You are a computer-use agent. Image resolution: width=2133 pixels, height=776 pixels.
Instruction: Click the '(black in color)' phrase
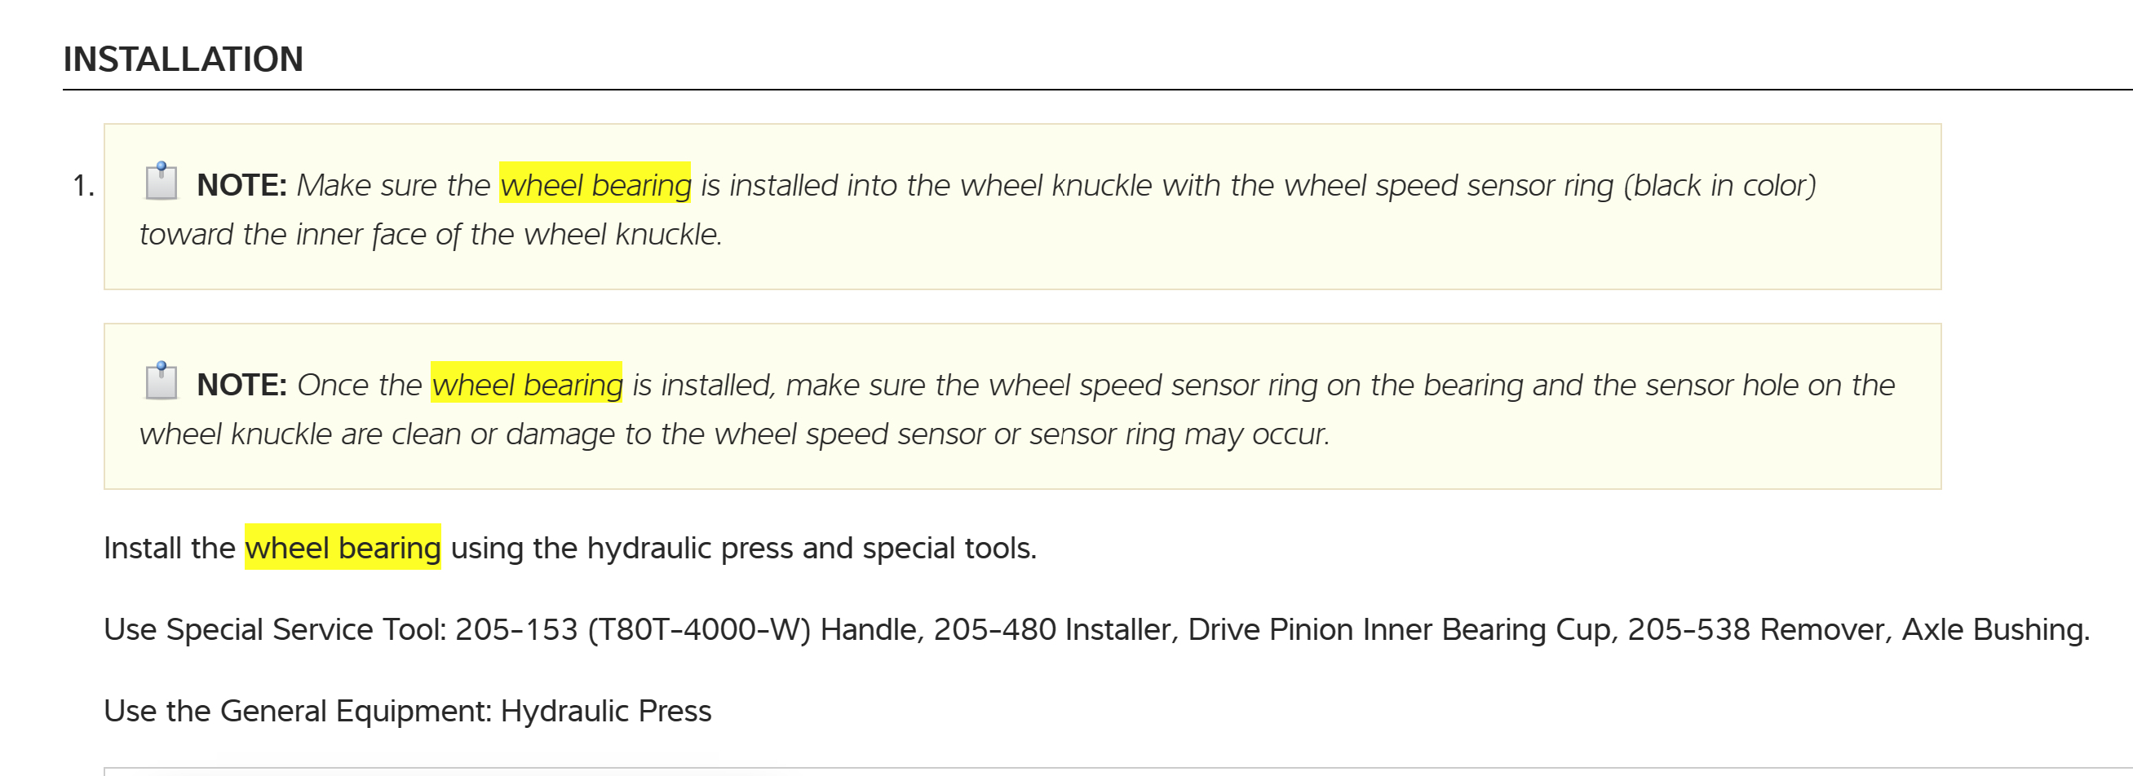click(1719, 185)
